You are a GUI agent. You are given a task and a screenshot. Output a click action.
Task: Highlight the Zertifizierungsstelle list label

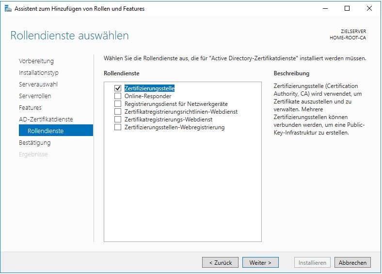tap(149, 88)
